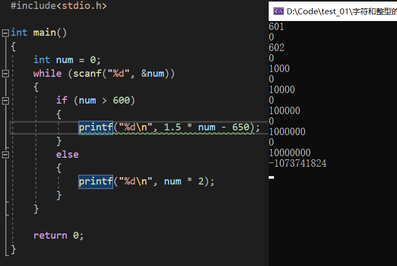Click the 'num * 2' expression
Screen dimensions: 397x266
click(x=184, y=181)
